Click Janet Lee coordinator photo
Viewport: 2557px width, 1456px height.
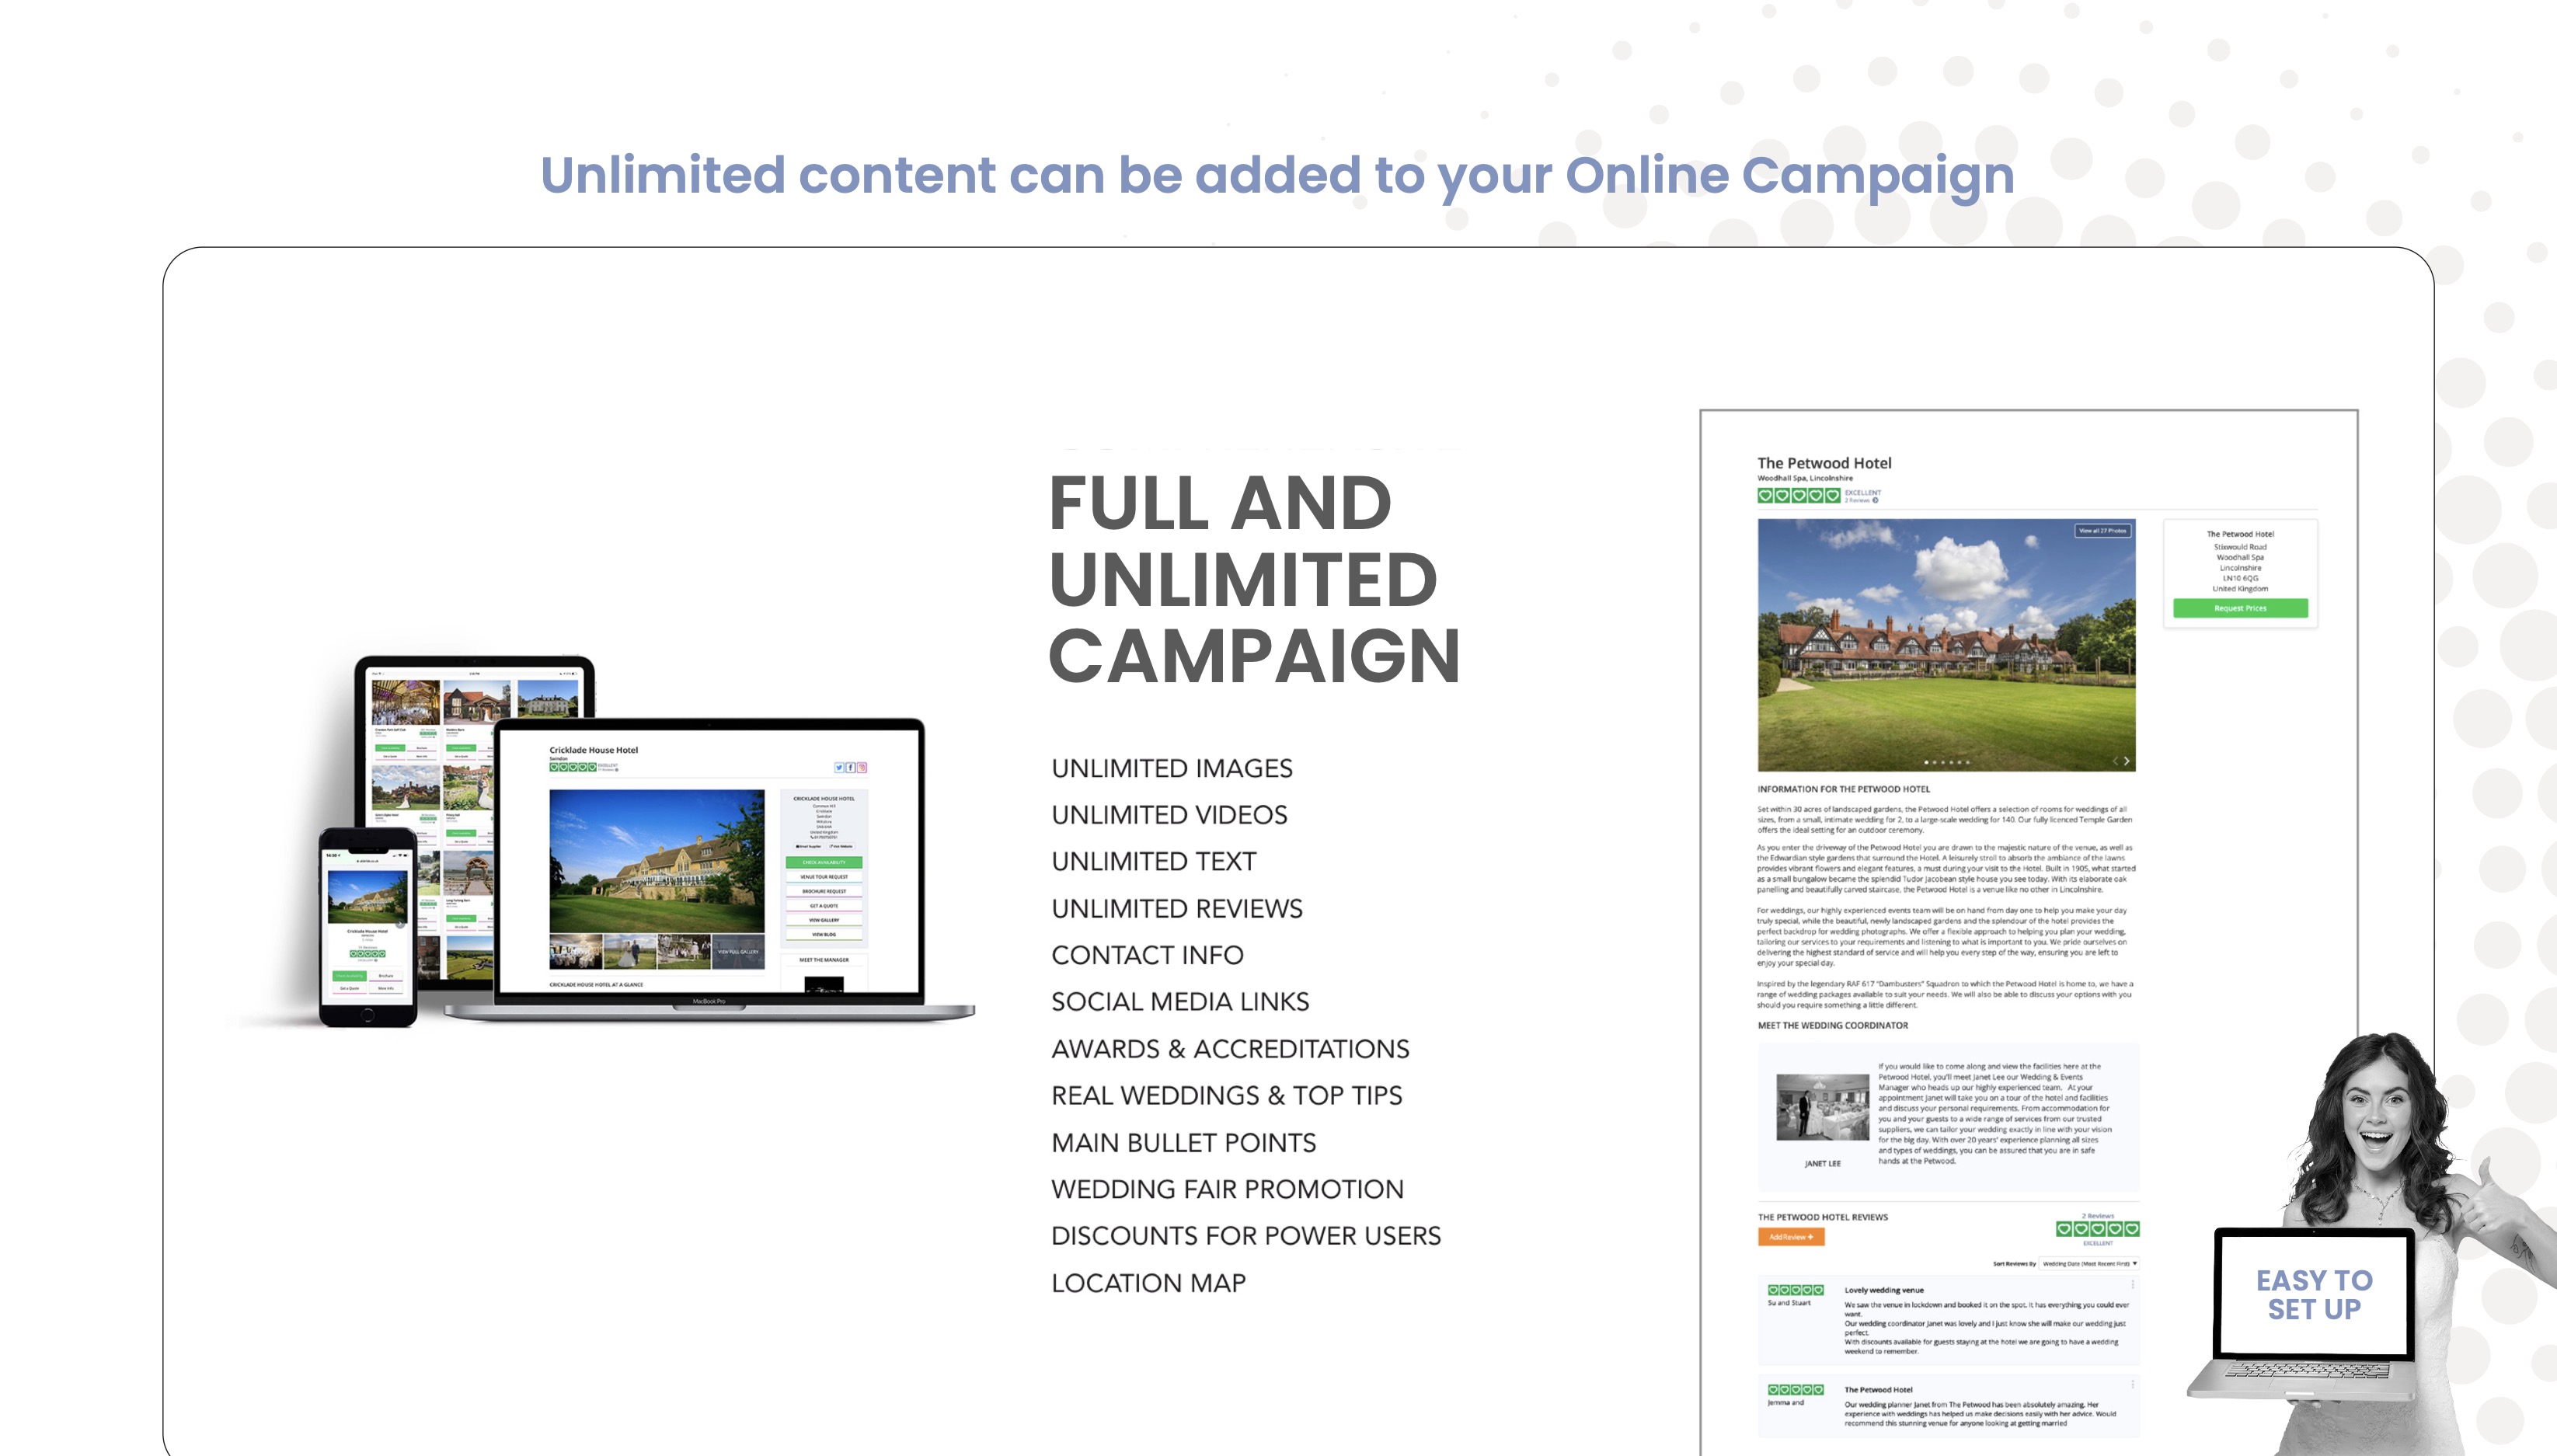pos(1822,1107)
